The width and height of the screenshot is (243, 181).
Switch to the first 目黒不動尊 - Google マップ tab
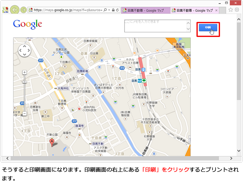point(146,10)
